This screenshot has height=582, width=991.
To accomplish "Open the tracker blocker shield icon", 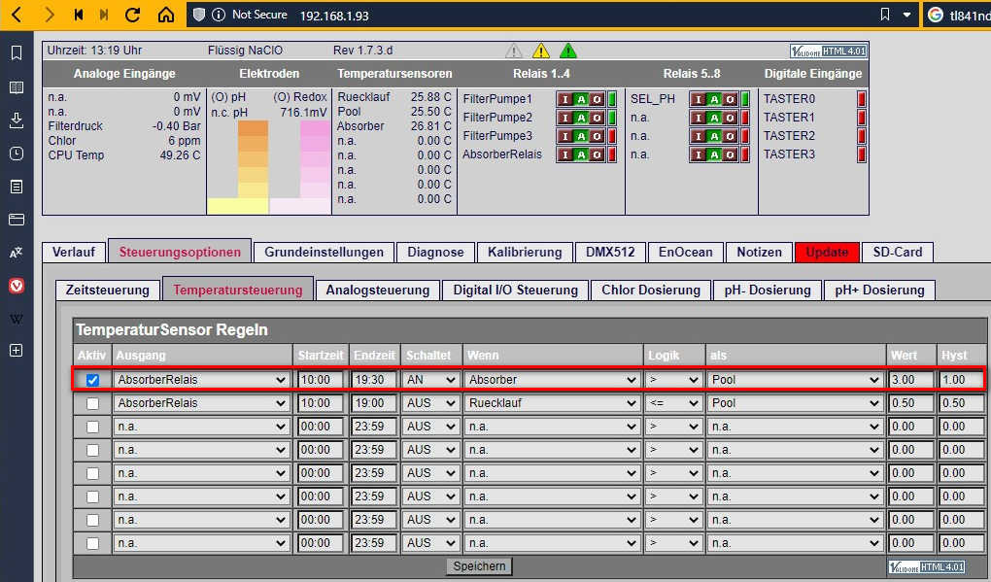I will (x=199, y=15).
